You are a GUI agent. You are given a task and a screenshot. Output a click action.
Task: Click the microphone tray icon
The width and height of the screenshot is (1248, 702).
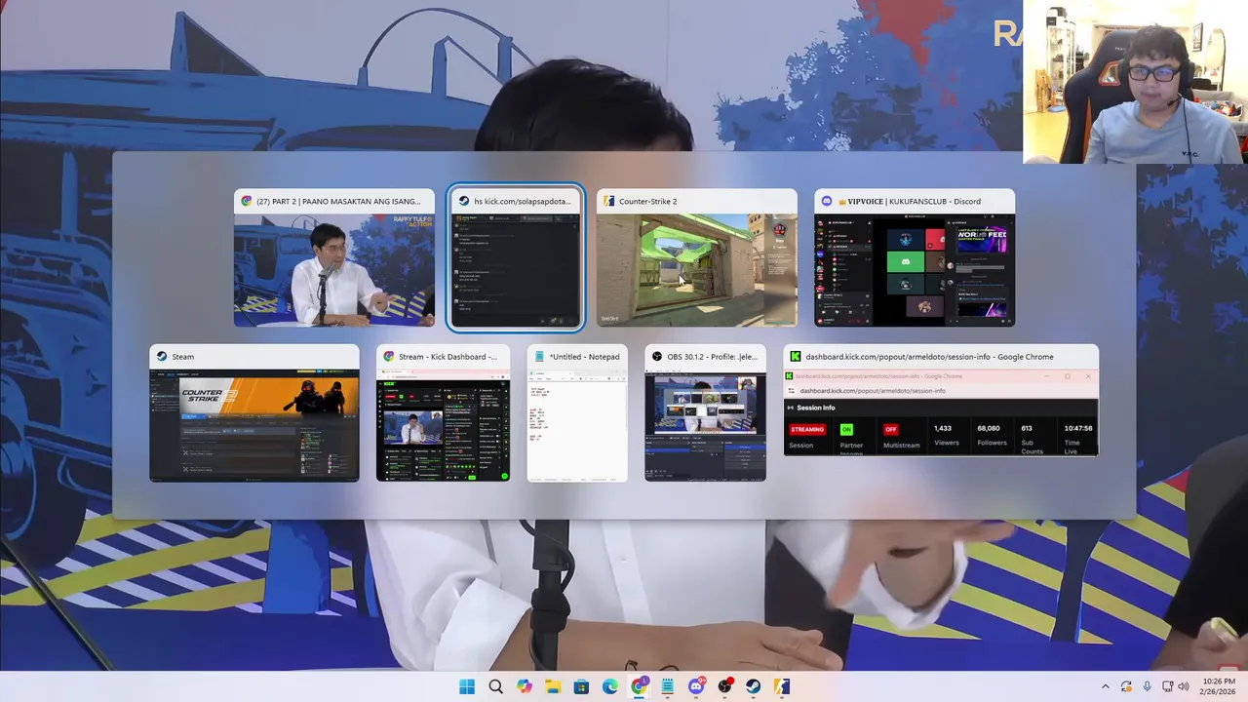coord(1147,686)
